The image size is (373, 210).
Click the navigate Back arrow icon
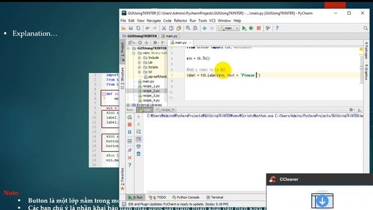[205, 29]
